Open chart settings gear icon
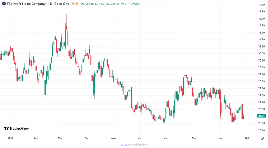Image resolution: width=268 pixels, height=148 pixels. click(x=262, y=138)
